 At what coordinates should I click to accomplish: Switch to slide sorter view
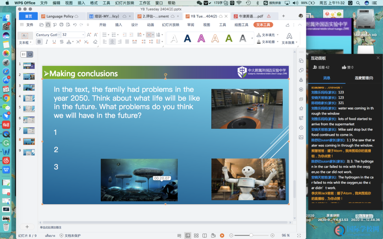point(196,235)
